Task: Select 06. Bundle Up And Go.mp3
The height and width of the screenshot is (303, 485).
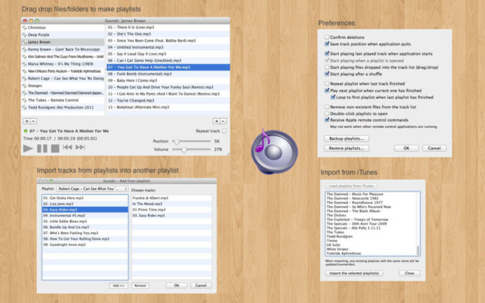Action: [x=85, y=227]
